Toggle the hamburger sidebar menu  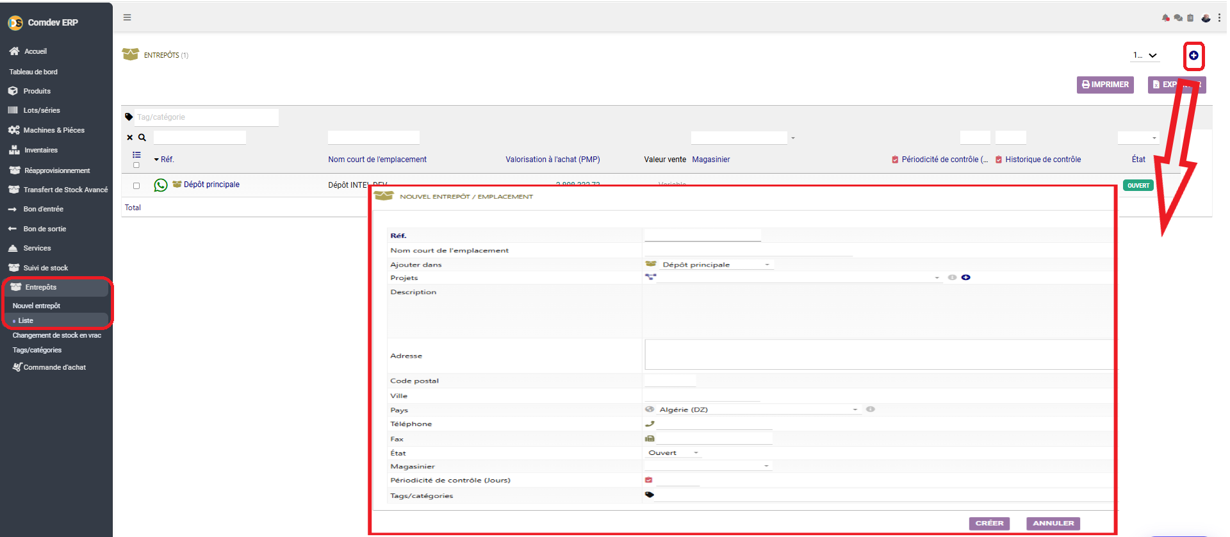pyautogui.click(x=127, y=17)
